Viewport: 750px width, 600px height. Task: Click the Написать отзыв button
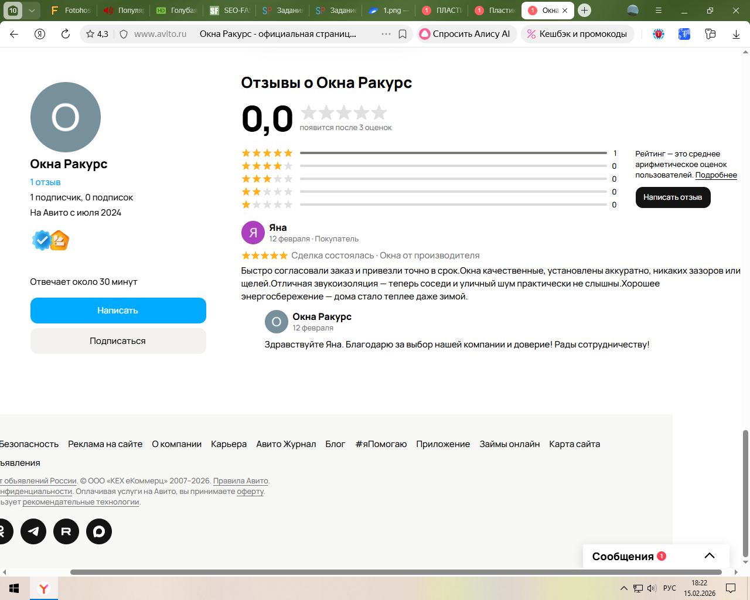[673, 197]
